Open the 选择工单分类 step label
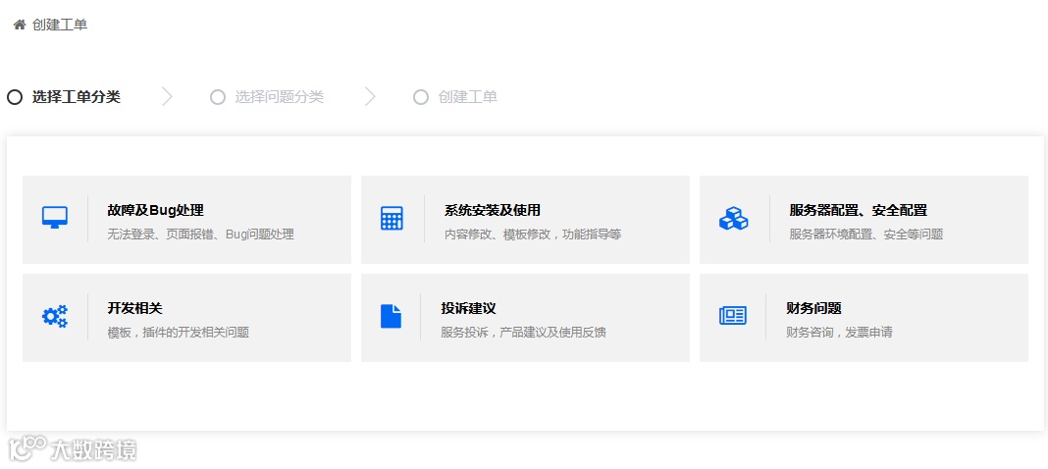 point(77,97)
